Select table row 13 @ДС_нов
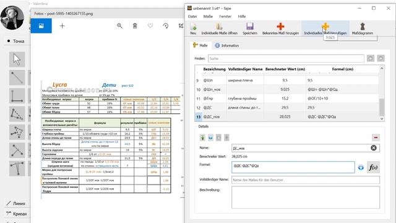396x223 pixels. click(x=287, y=116)
